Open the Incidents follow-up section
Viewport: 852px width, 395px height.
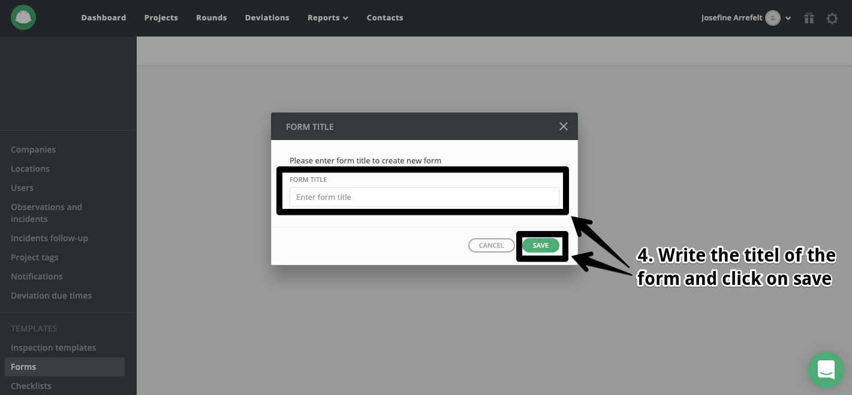[x=49, y=238]
